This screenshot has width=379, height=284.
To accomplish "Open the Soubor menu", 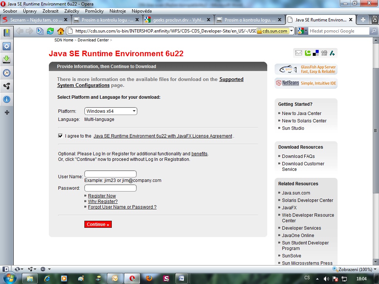I will pyautogui.click(x=10, y=11).
